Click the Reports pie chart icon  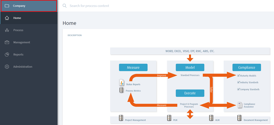point(7,54)
